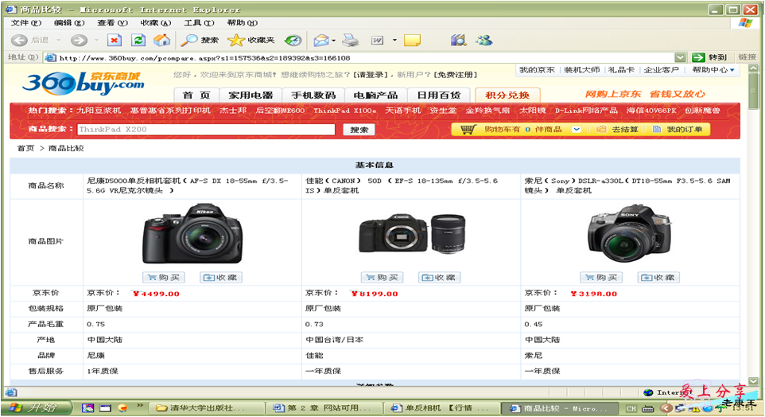This screenshot has height=417, width=765.
Task: Stop page loading with red X icon
Action: (x=115, y=41)
